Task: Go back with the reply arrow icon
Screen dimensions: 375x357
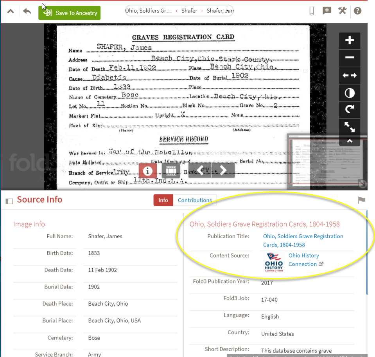Action: pos(27,11)
